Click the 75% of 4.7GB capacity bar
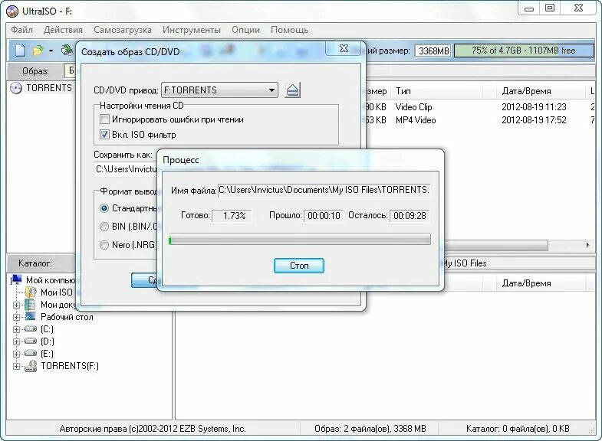 tap(524, 51)
